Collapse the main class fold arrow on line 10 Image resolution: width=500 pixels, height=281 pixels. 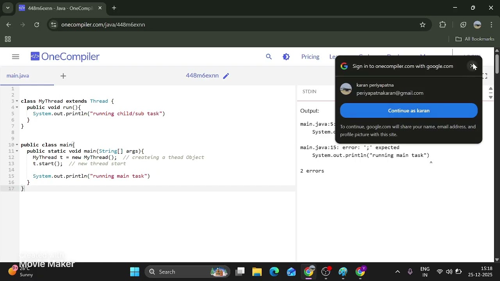17,145
